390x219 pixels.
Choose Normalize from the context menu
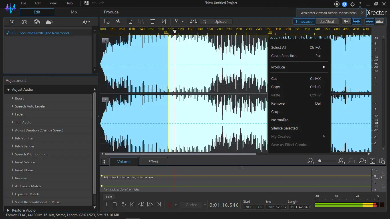(x=280, y=120)
